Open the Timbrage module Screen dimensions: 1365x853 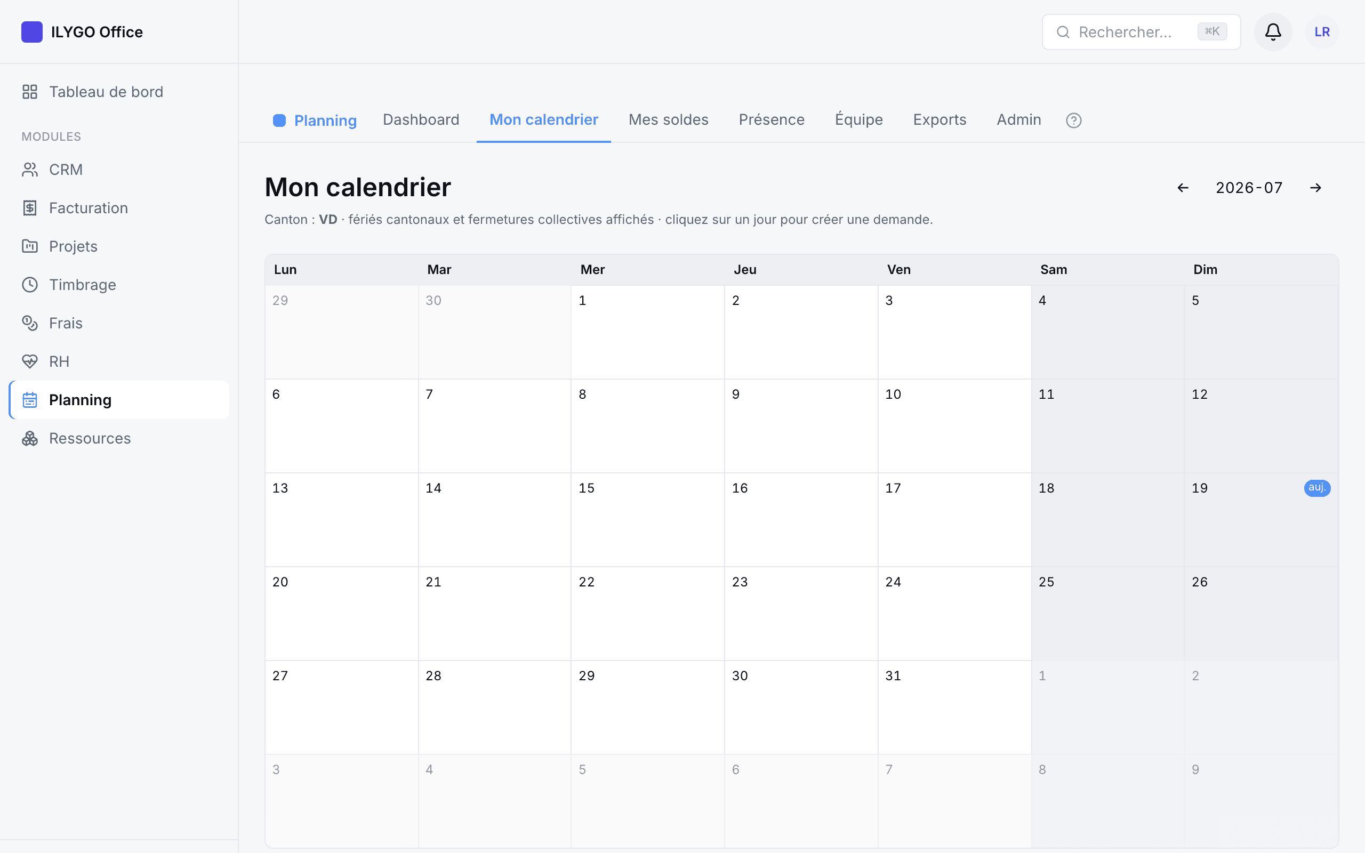(119, 284)
